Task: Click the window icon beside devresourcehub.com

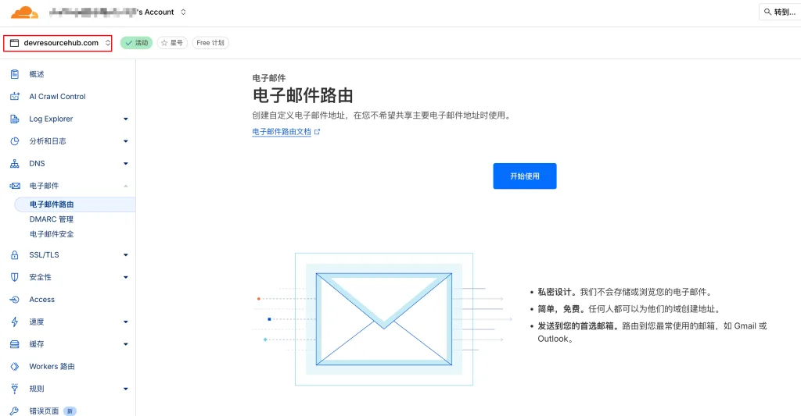Action: coord(15,44)
